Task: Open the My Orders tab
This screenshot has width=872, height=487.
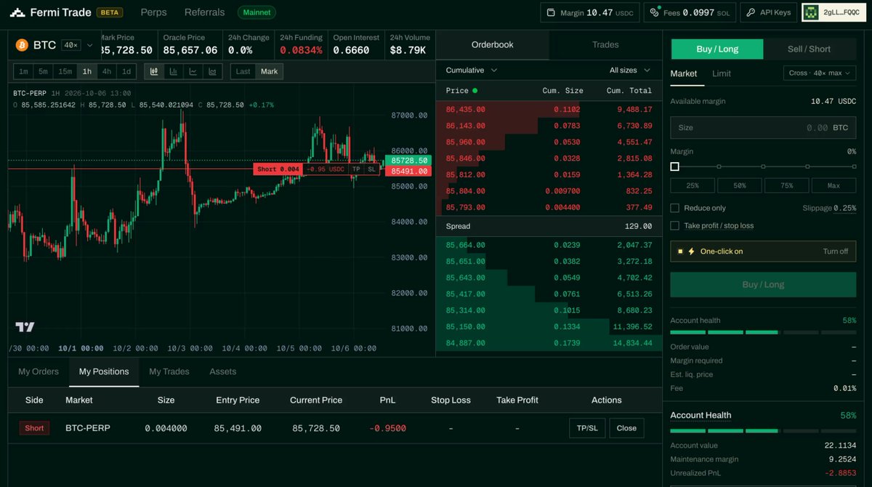Action: (x=39, y=371)
